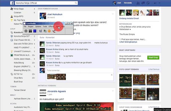Open Unsrat IT Communi group
The height and width of the screenshot is (111, 171).
click(23, 51)
